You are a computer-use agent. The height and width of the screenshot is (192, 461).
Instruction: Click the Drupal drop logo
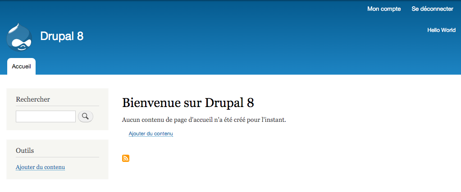(x=19, y=37)
